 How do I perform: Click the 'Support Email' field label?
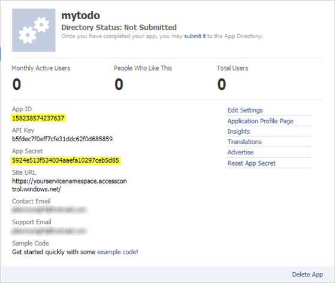click(x=32, y=222)
